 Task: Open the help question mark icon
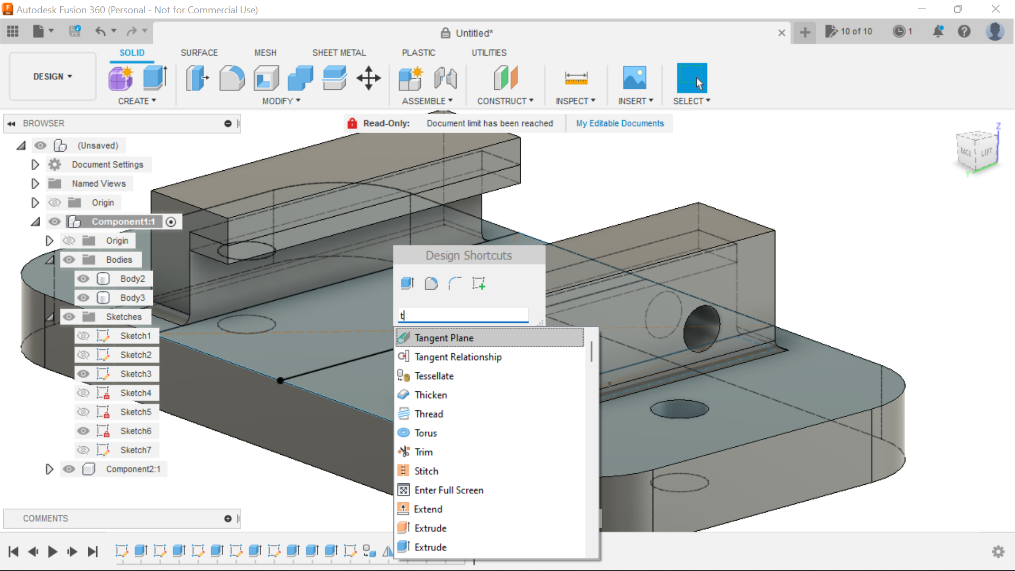[x=964, y=32]
